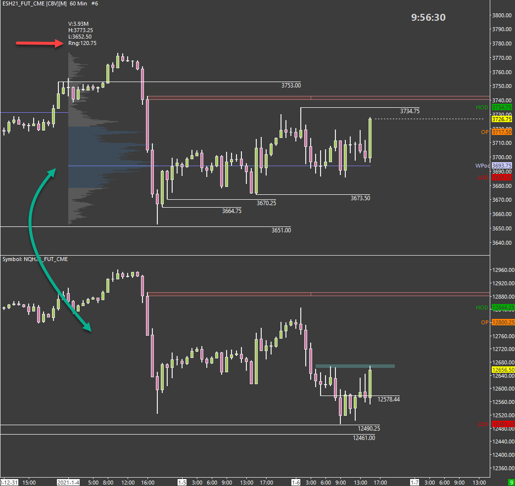Click the L:3652.50 low label
515x486 pixels.
point(80,37)
